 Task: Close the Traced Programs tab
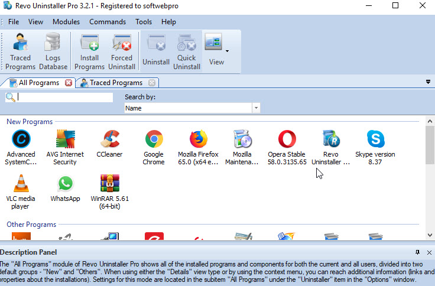[x=152, y=83]
